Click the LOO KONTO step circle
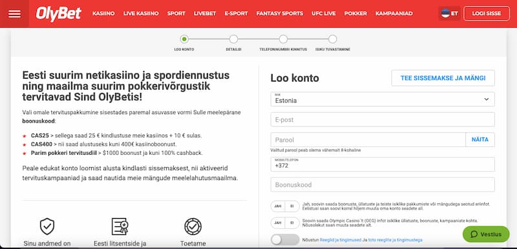Viewport: 517px width, 249px height. 184,39
